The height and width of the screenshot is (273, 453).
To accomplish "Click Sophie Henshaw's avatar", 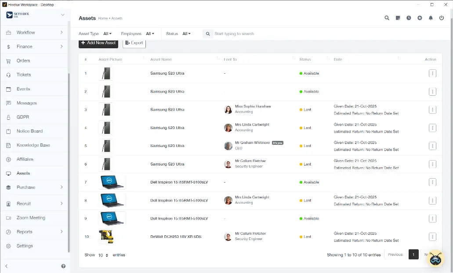I will tap(228, 109).
